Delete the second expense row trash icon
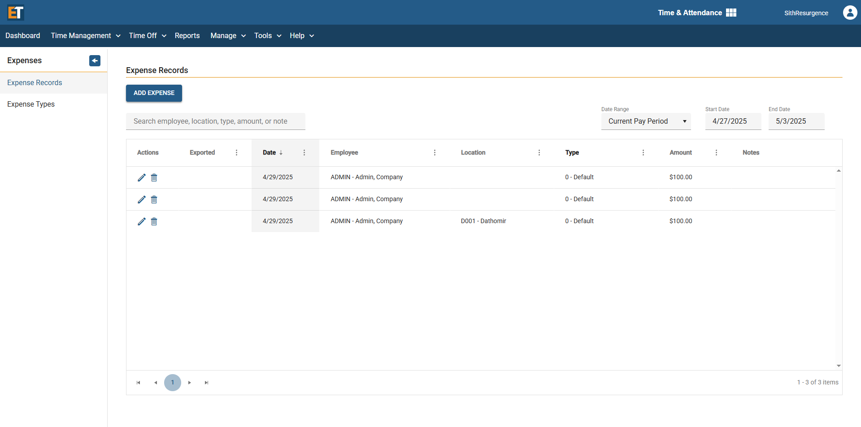The image size is (861, 427). coord(154,199)
